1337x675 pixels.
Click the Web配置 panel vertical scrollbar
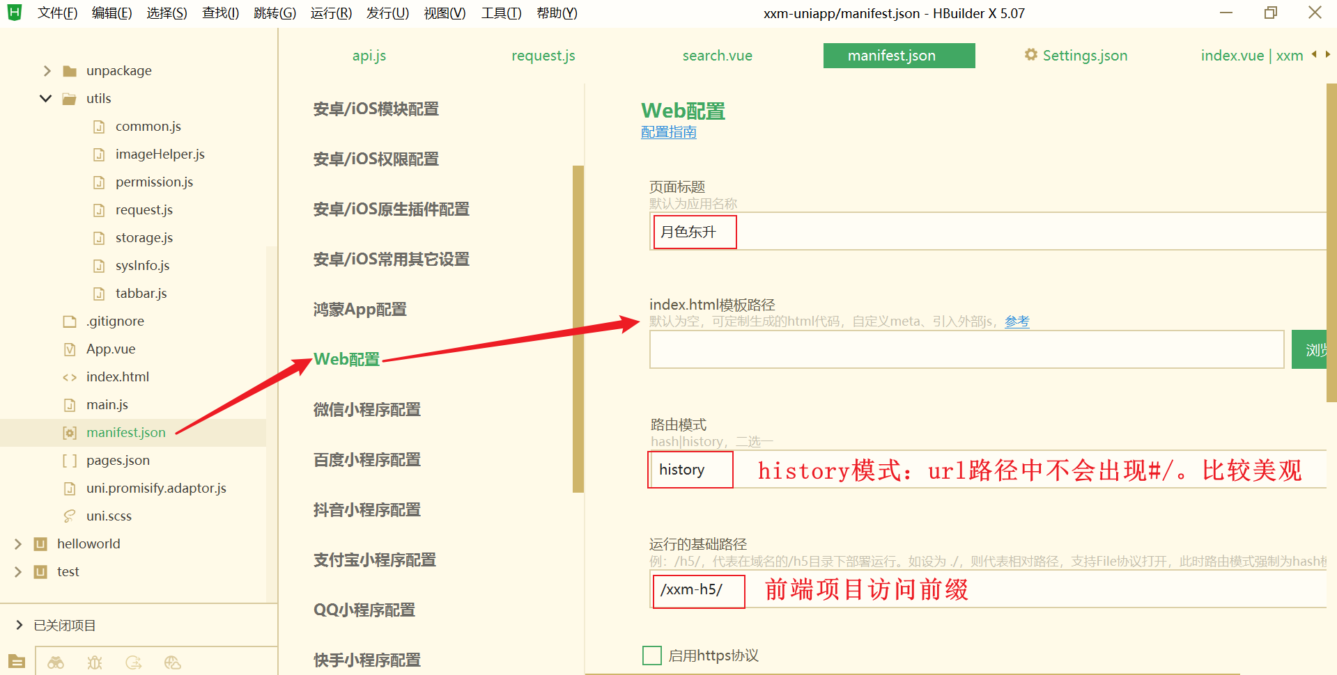(1331, 242)
